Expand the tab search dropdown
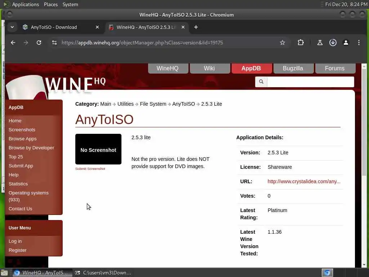 tap(12, 27)
